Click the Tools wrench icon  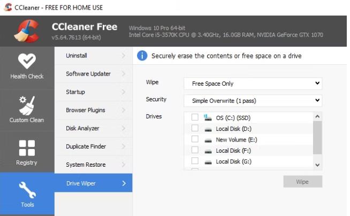[x=27, y=190]
